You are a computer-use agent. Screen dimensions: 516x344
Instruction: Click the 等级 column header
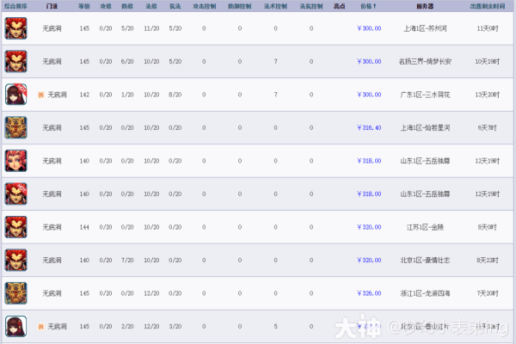point(83,5)
